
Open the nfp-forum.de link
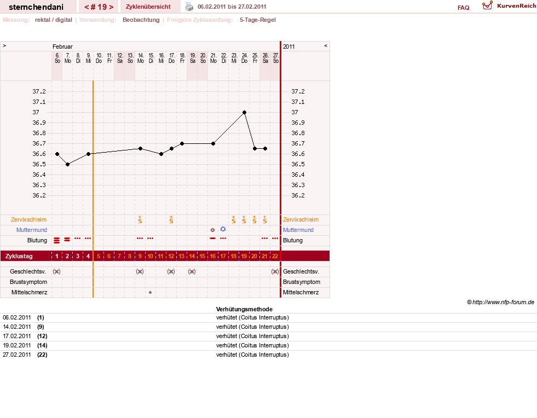503,302
